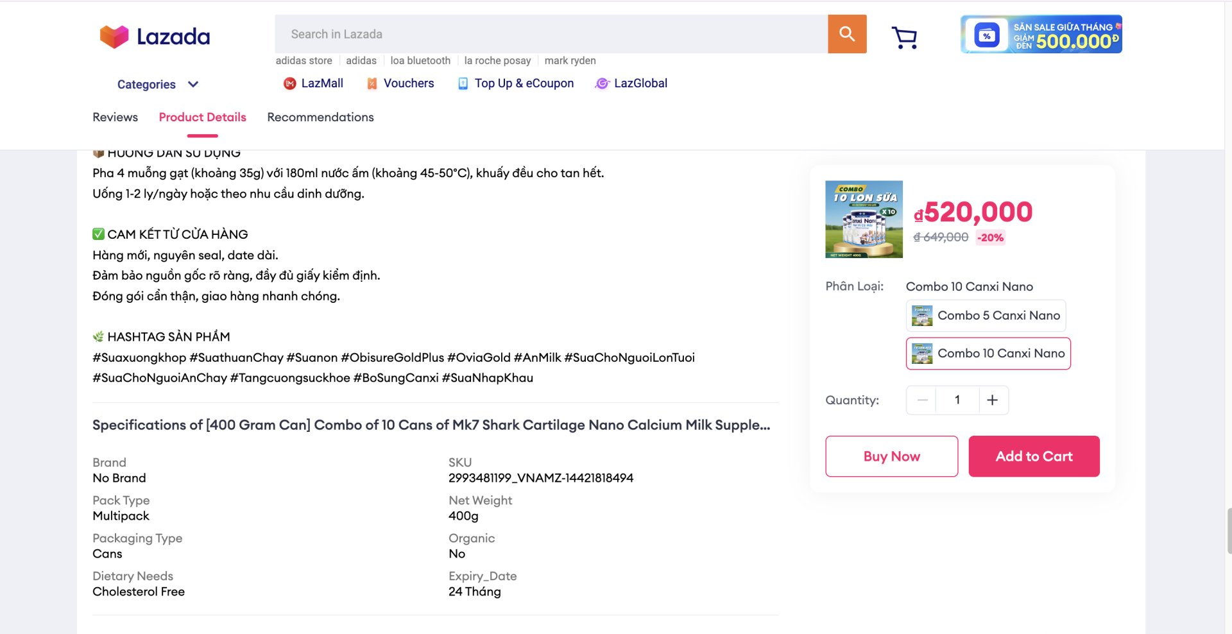Click the LazMall icon
The width and height of the screenshot is (1232, 634).
tap(290, 83)
